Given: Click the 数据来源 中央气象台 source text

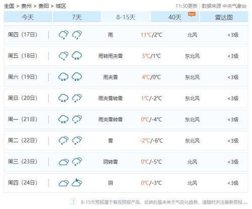Looking at the screenshot, I should click(224, 6).
